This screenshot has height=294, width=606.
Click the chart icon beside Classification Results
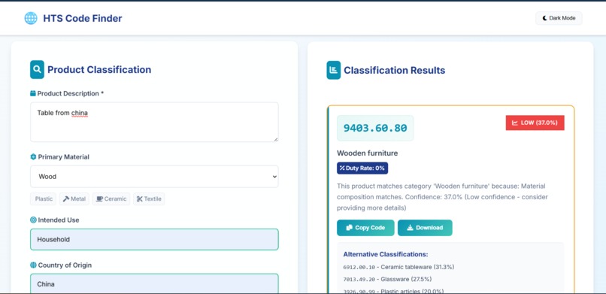334,70
